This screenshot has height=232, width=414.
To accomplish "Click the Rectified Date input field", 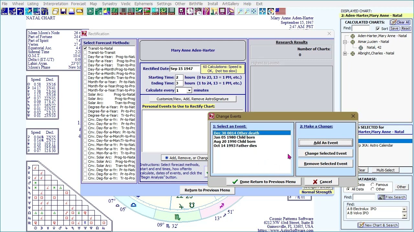I will [x=184, y=69].
